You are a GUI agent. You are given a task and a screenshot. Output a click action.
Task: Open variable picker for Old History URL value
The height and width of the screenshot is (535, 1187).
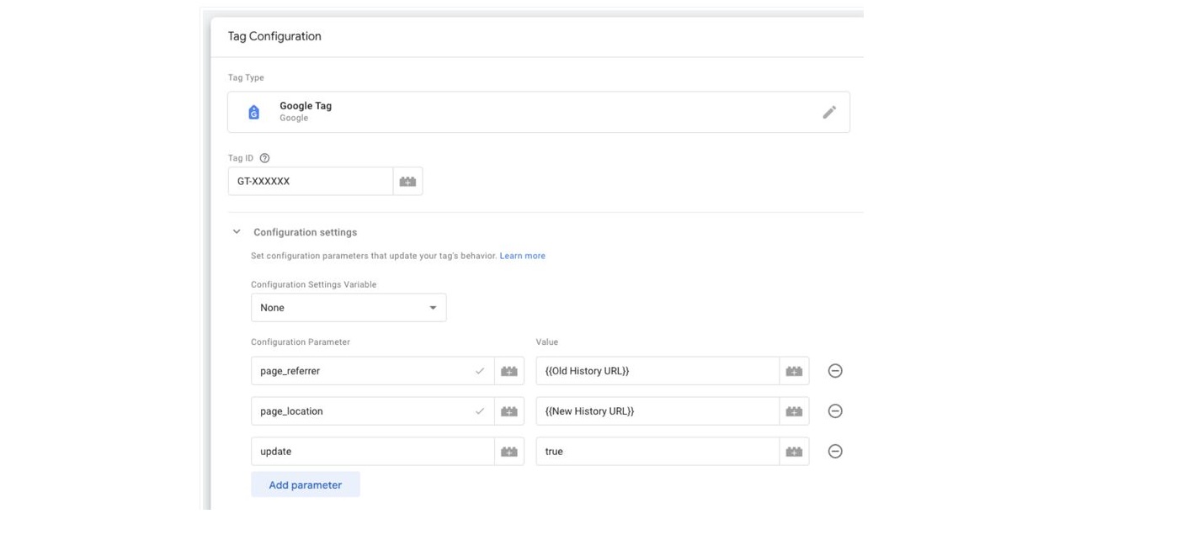(792, 370)
